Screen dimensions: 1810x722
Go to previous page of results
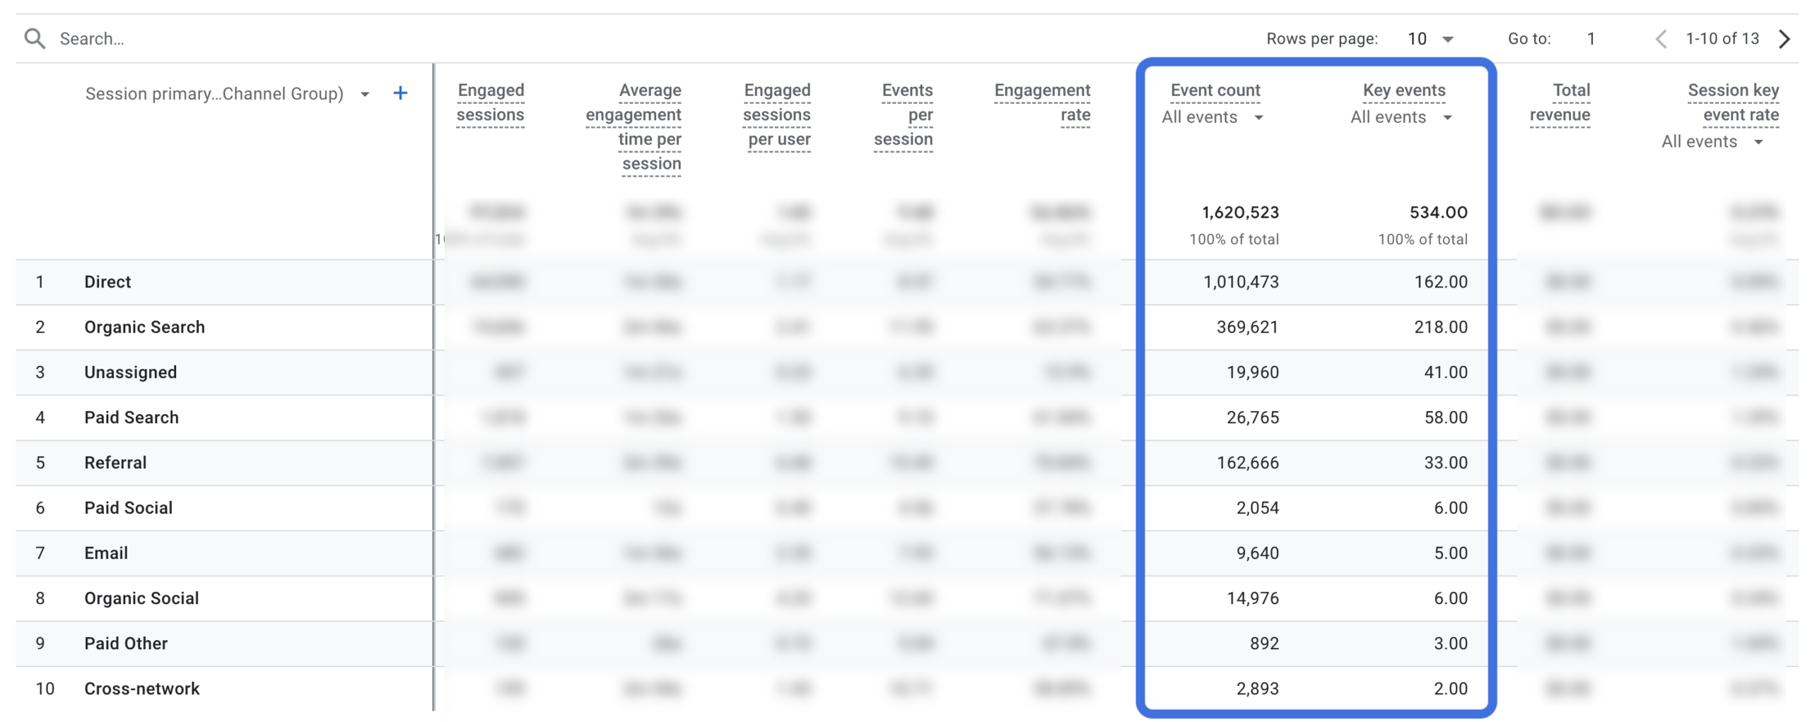click(1662, 38)
